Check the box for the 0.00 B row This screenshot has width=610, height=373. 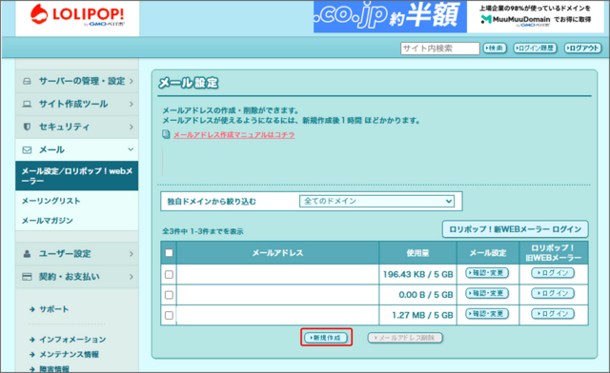169,295
